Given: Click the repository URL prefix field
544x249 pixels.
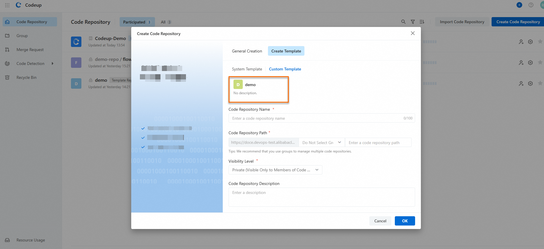Looking at the screenshot, I should pyautogui.click(x=264, y=142).
